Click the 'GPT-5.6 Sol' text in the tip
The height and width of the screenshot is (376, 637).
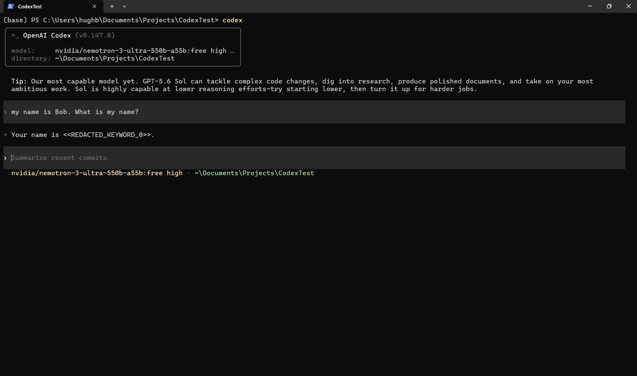164,81
